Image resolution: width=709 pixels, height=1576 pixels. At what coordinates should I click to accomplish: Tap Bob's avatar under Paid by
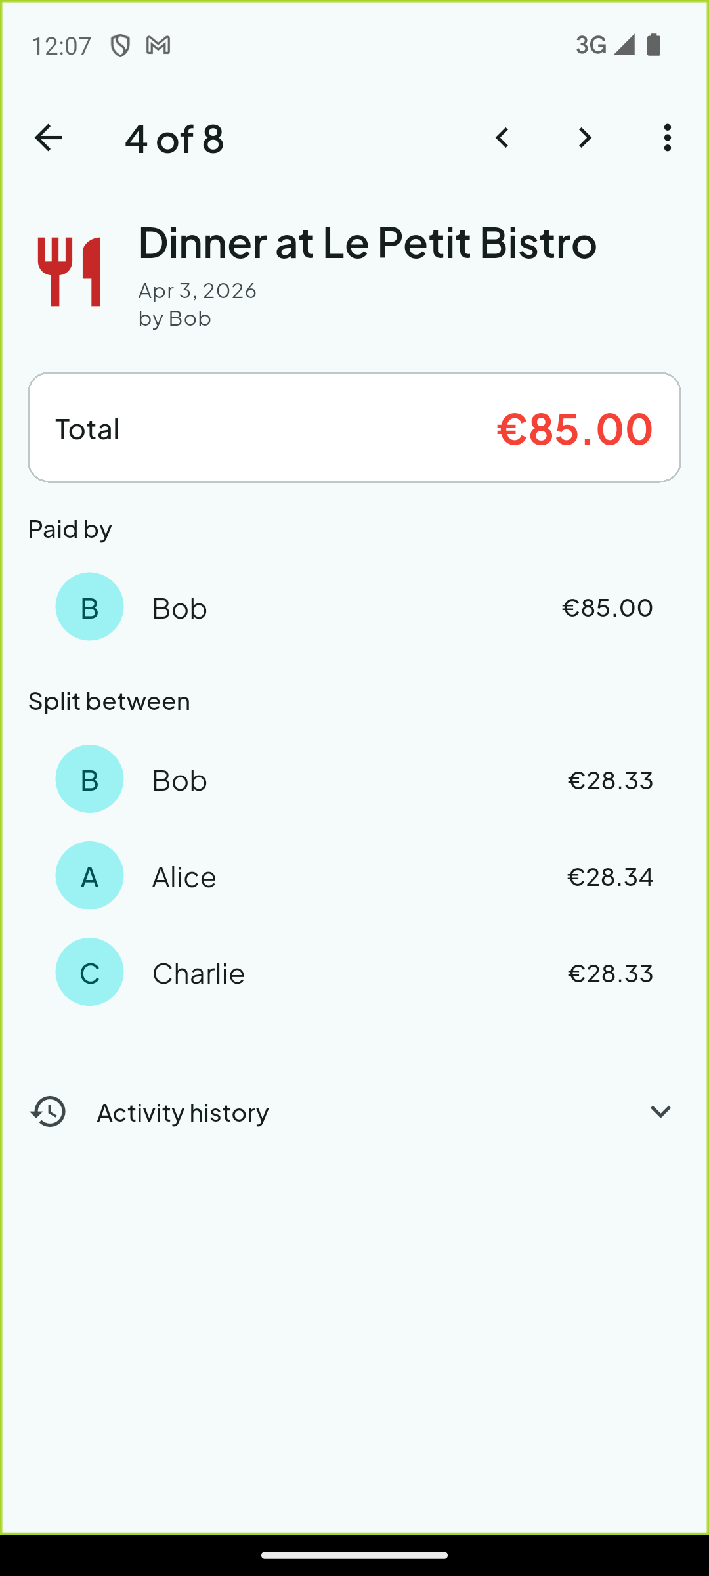coord(89,606)
